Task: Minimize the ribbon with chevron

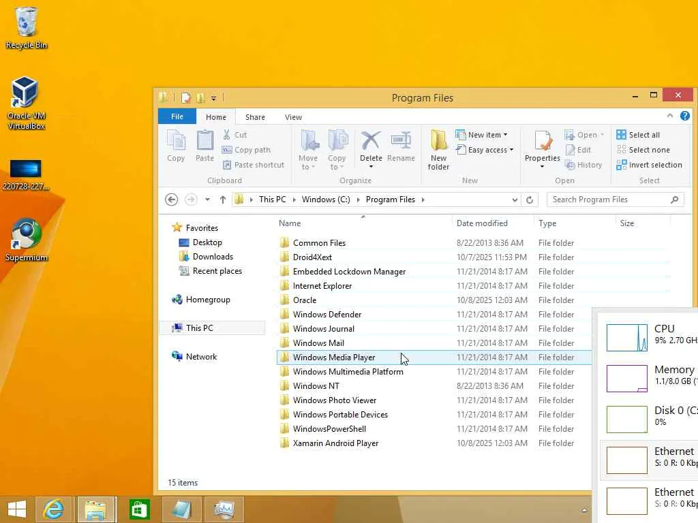Action: coord(670,116)
